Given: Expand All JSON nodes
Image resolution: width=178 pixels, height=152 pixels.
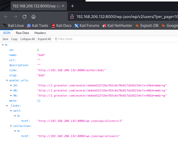Looking at the screenshot, I should [x=44, y=39].
